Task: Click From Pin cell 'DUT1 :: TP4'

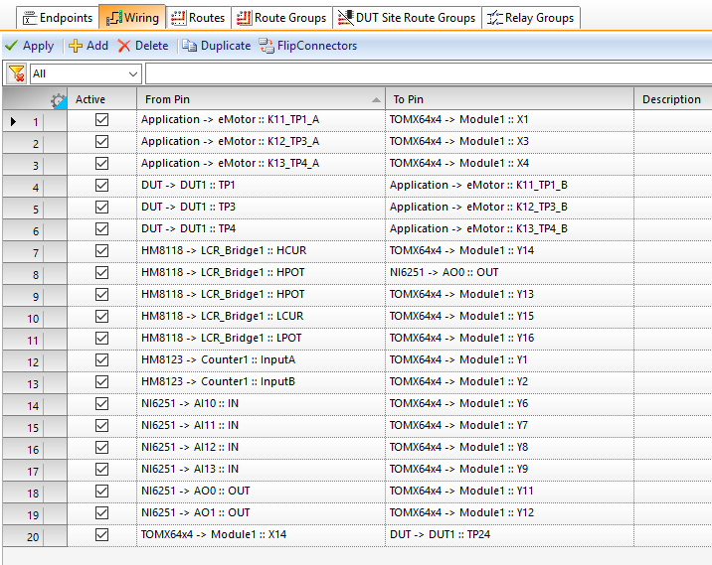Action: (261, 229)
